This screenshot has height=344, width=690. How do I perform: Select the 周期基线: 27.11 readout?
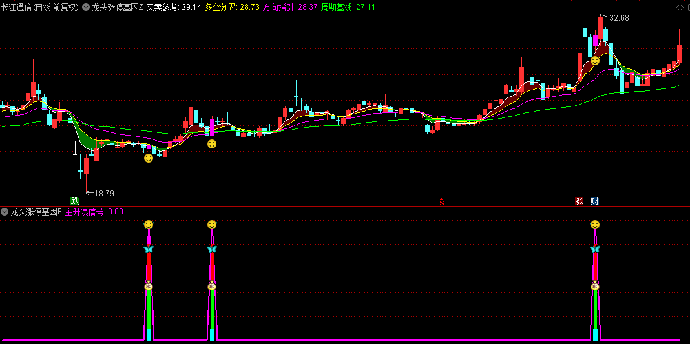point(348,8)
